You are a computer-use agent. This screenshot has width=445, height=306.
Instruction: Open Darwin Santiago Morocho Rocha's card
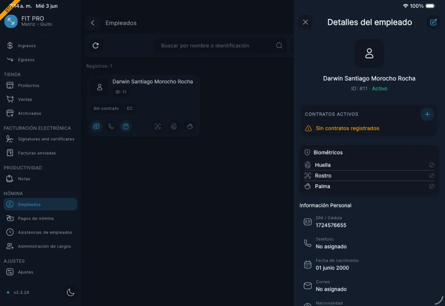[x=143, y=105]
